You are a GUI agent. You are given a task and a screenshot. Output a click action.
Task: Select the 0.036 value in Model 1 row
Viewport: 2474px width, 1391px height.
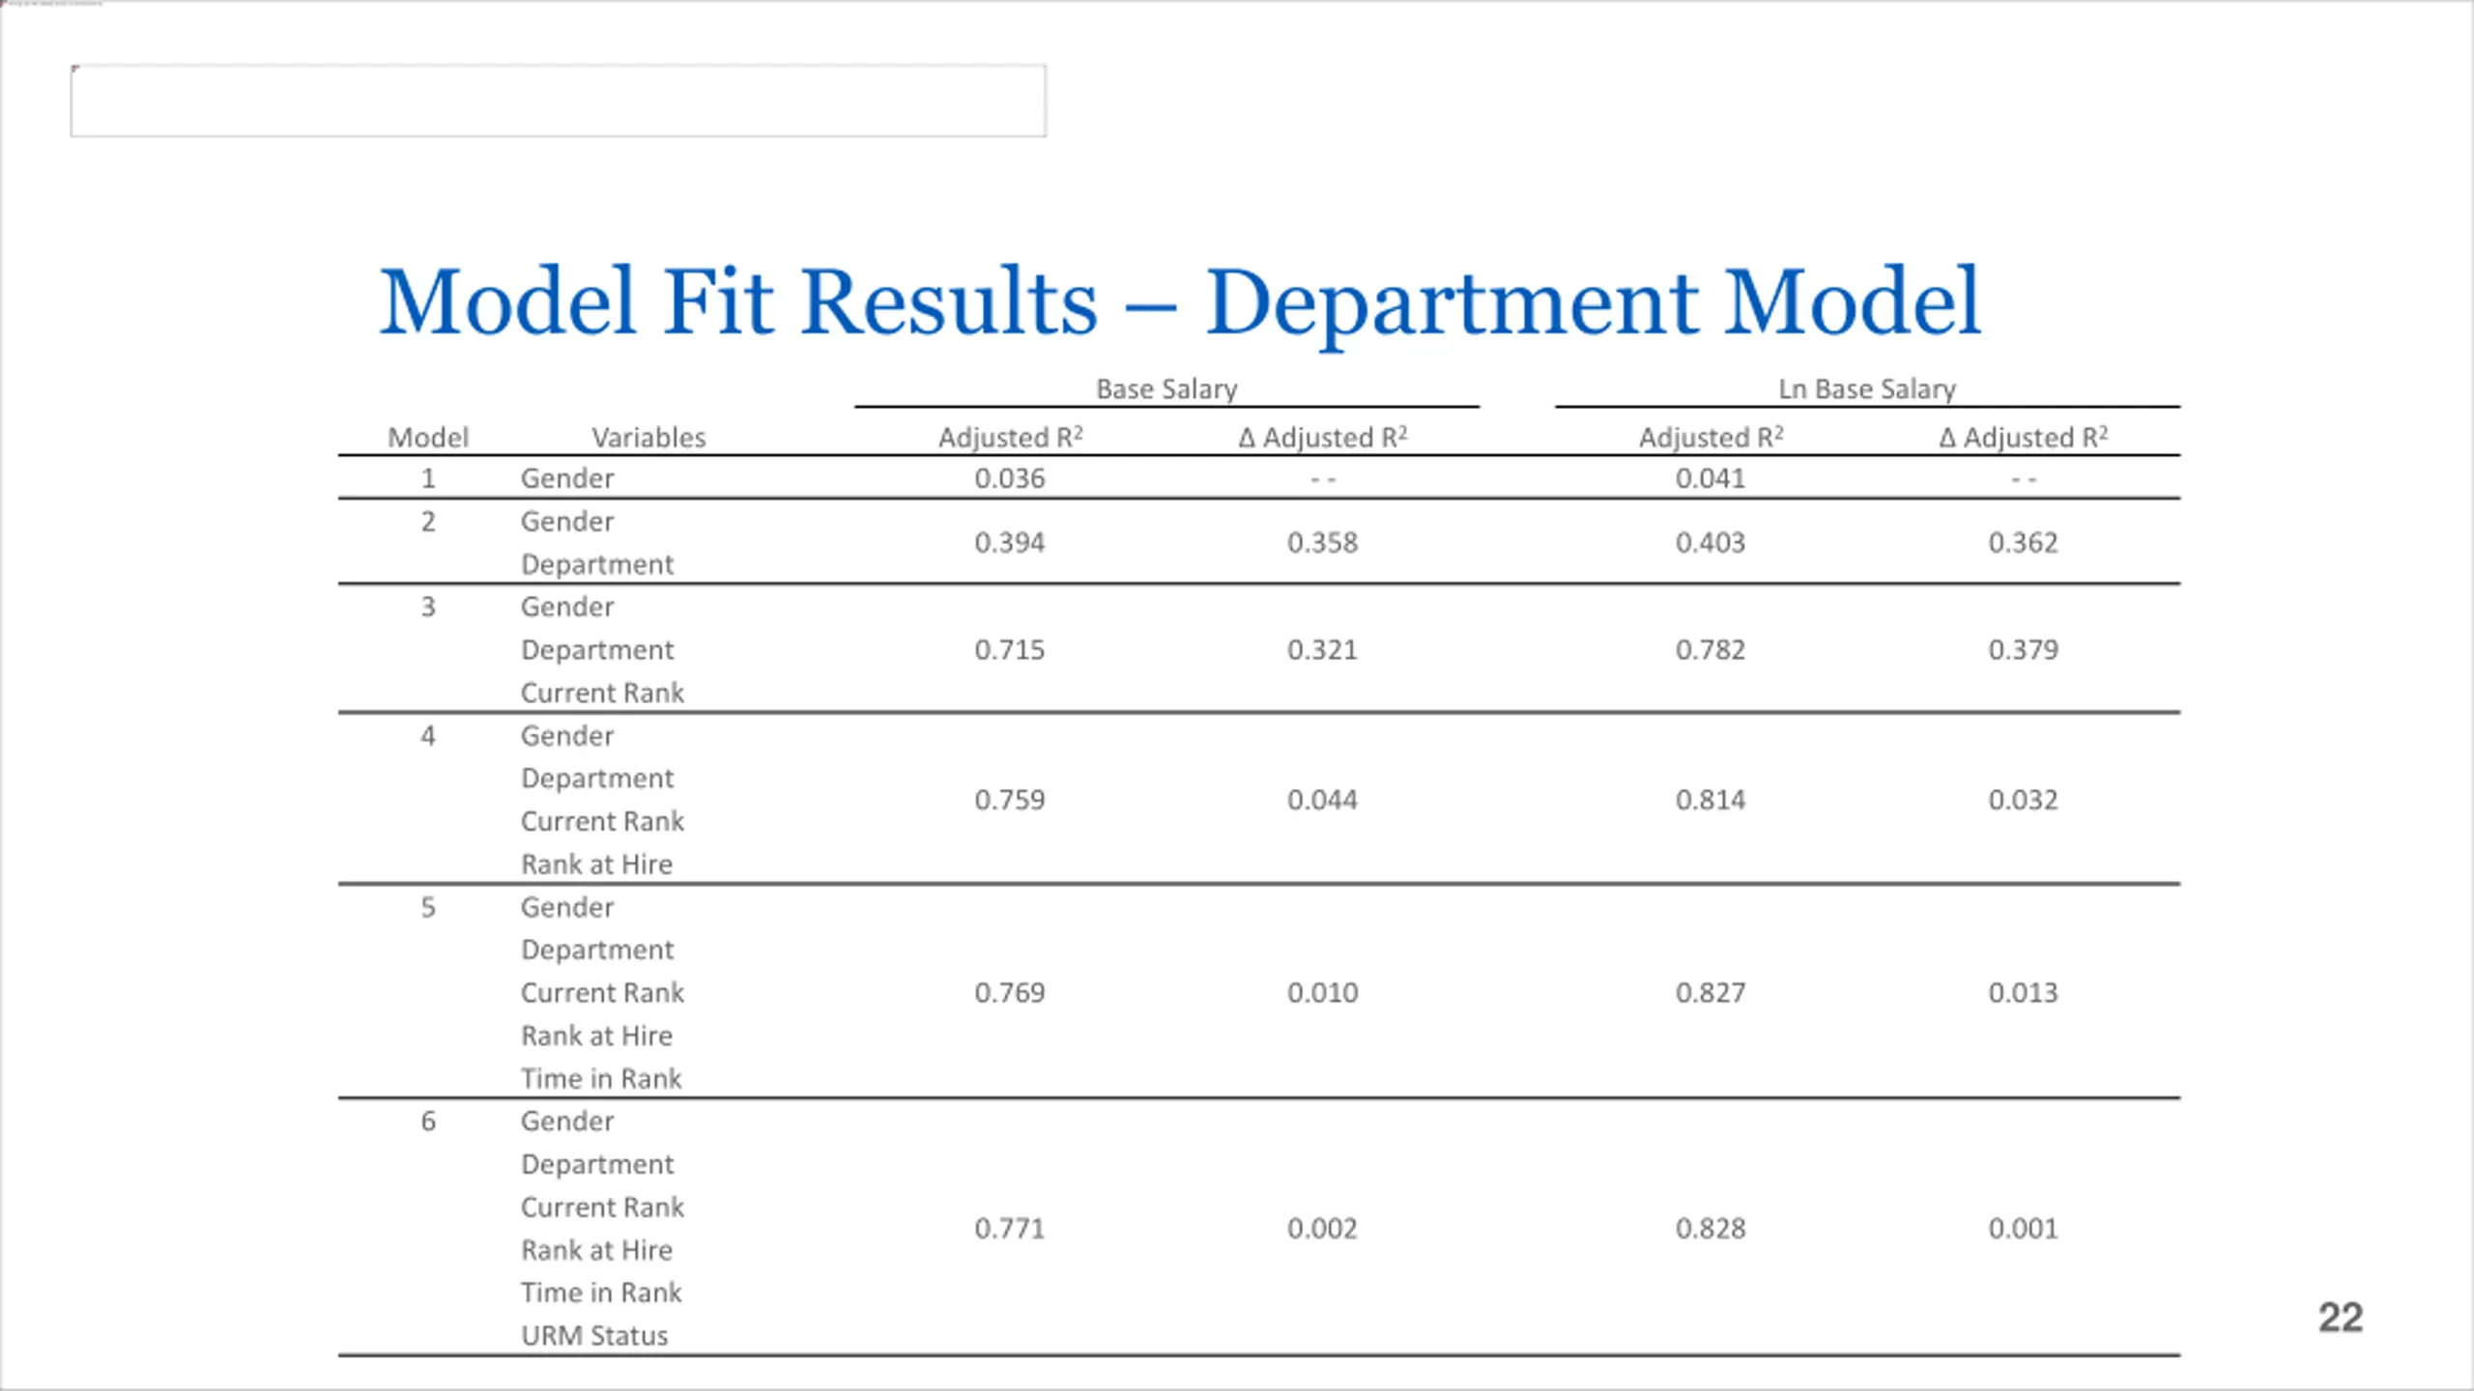(x=1010, y=478)
